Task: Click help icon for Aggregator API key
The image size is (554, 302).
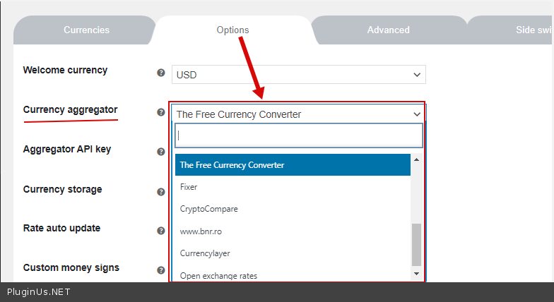Action: click(x=161, y=152)
